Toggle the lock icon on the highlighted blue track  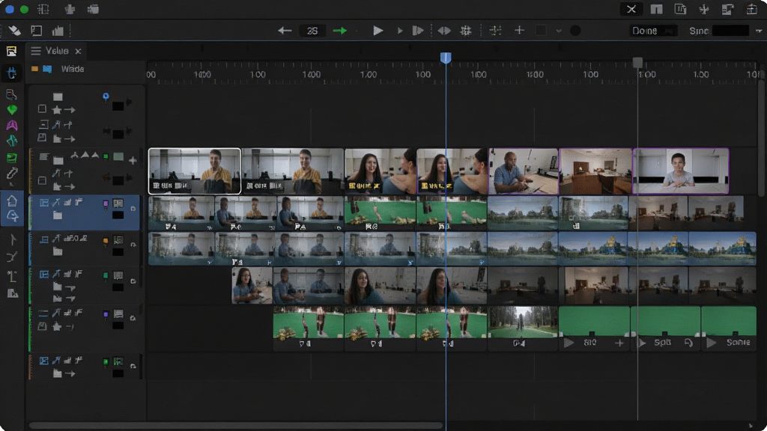133,209
